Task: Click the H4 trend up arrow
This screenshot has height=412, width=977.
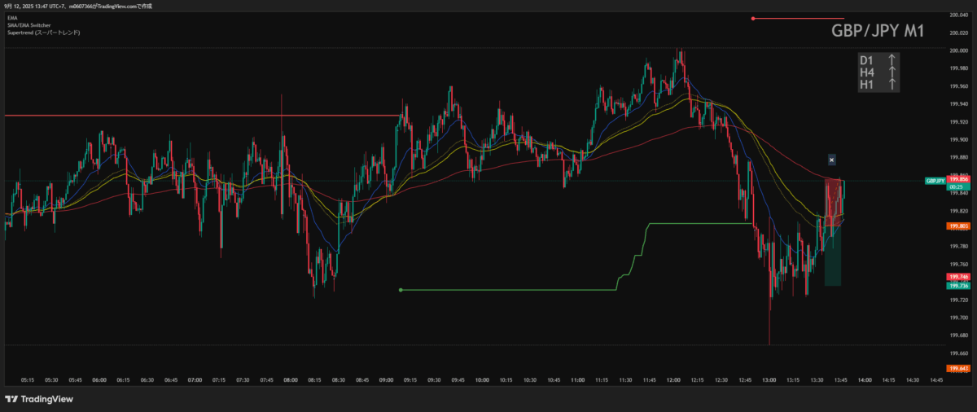Action: coord(892,72)
